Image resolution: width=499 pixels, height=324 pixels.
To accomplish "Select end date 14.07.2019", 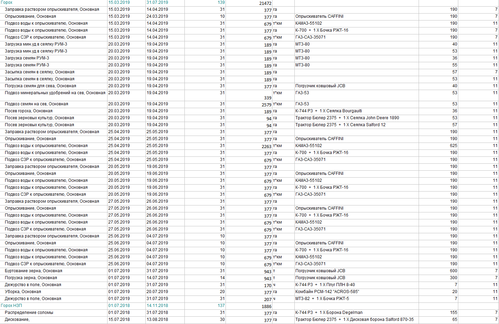I will coord(157,278).
